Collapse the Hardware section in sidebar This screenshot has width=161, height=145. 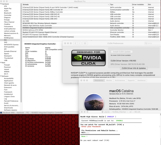1,4
